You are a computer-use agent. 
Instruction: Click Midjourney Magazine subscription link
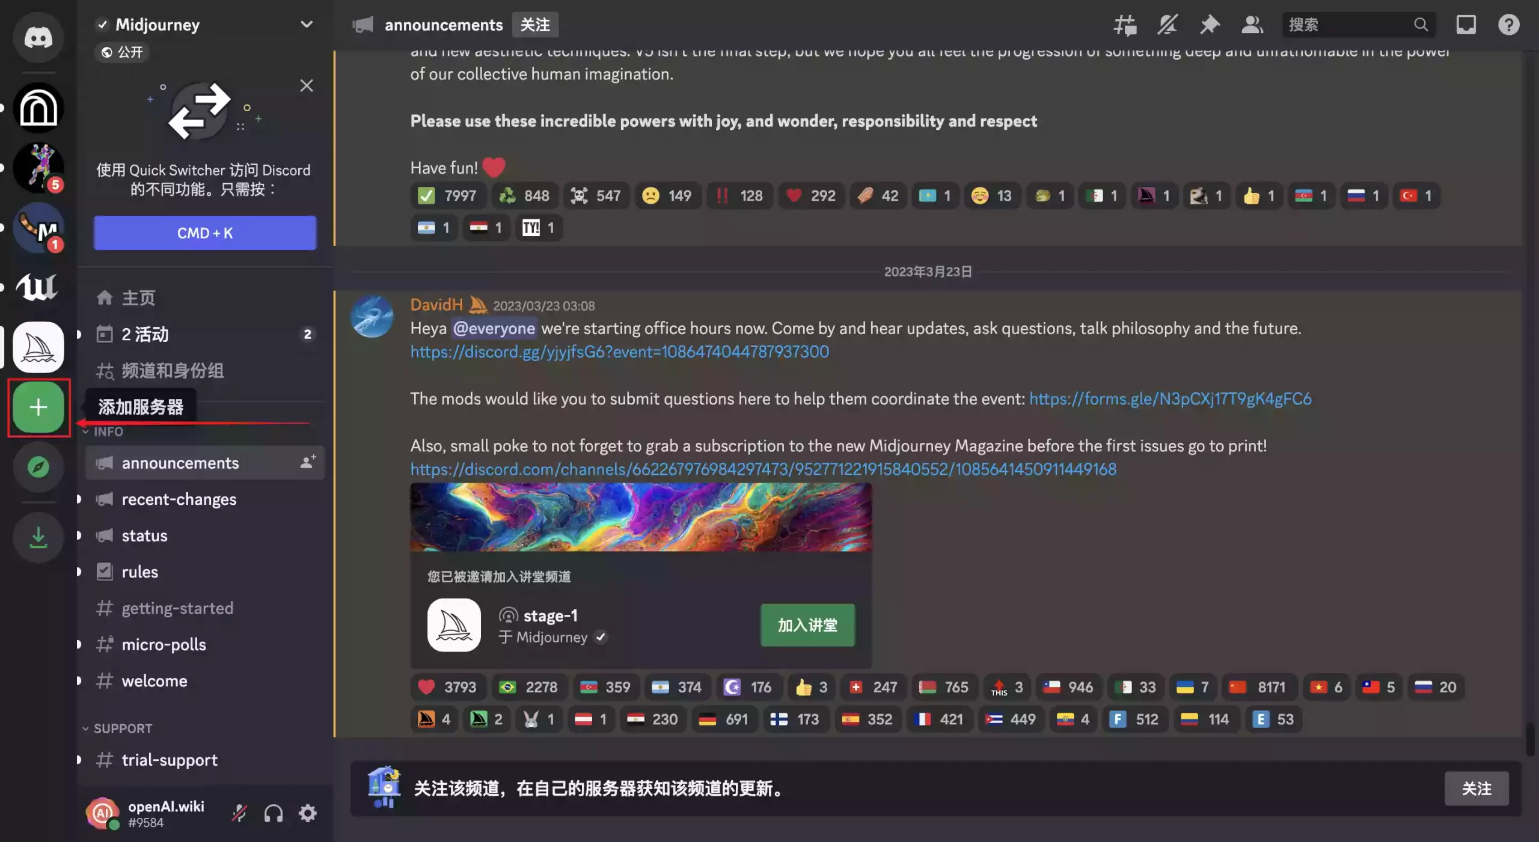point(763,470)
